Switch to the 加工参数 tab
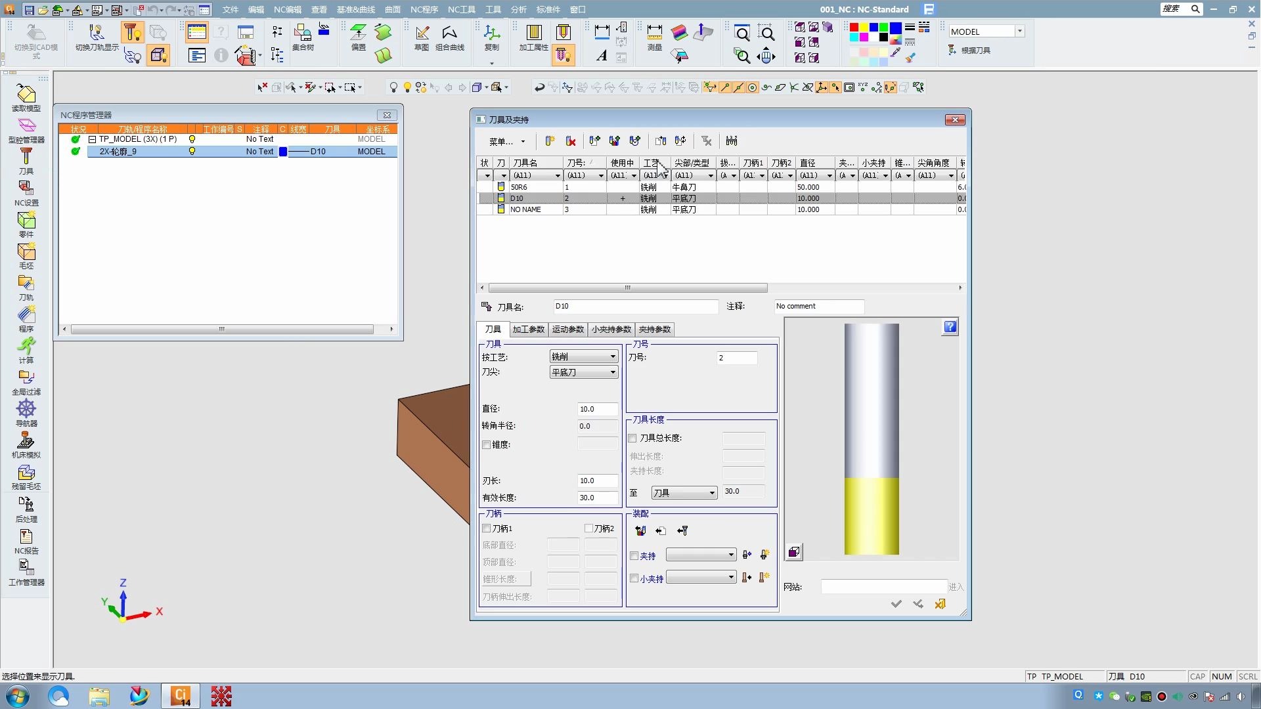The image size is (1261, 709). click(528, 330)
